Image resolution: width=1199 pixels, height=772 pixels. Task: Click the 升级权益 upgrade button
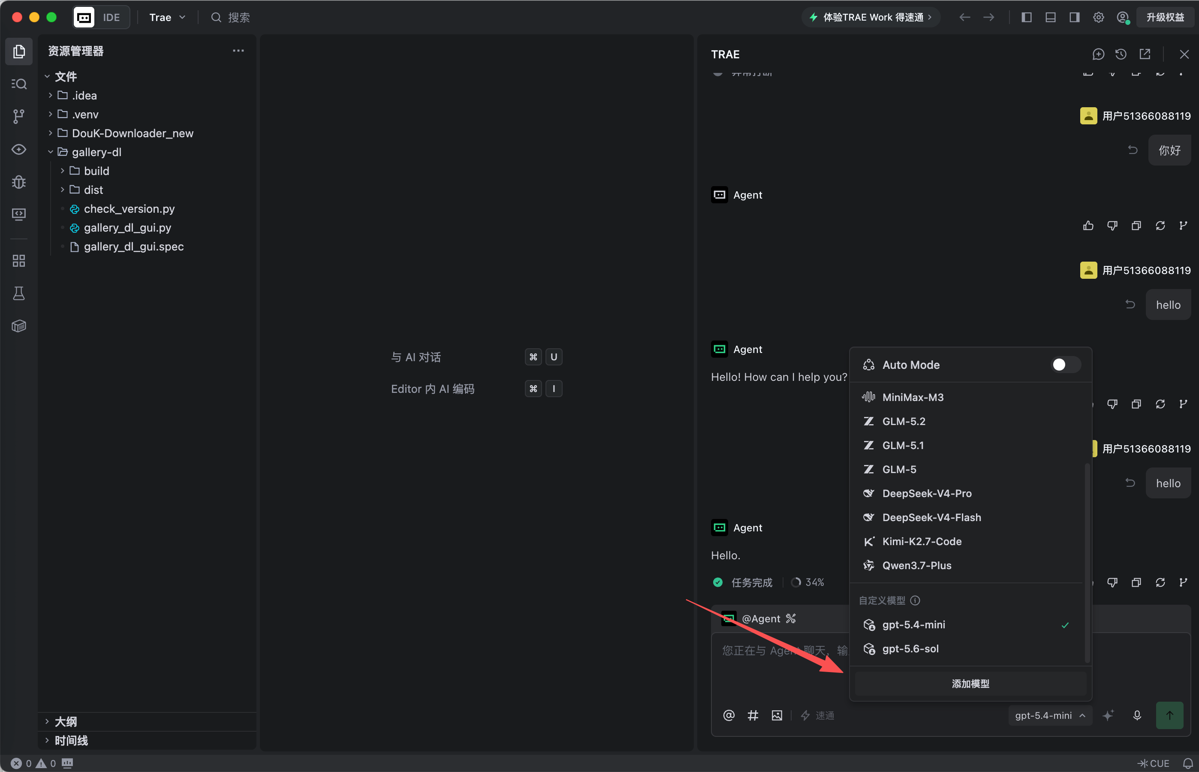[1165, 18]
